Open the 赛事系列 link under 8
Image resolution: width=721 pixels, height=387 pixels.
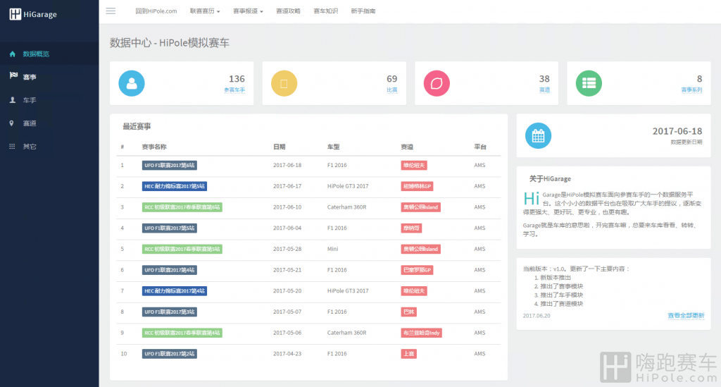tap(691, 90)
